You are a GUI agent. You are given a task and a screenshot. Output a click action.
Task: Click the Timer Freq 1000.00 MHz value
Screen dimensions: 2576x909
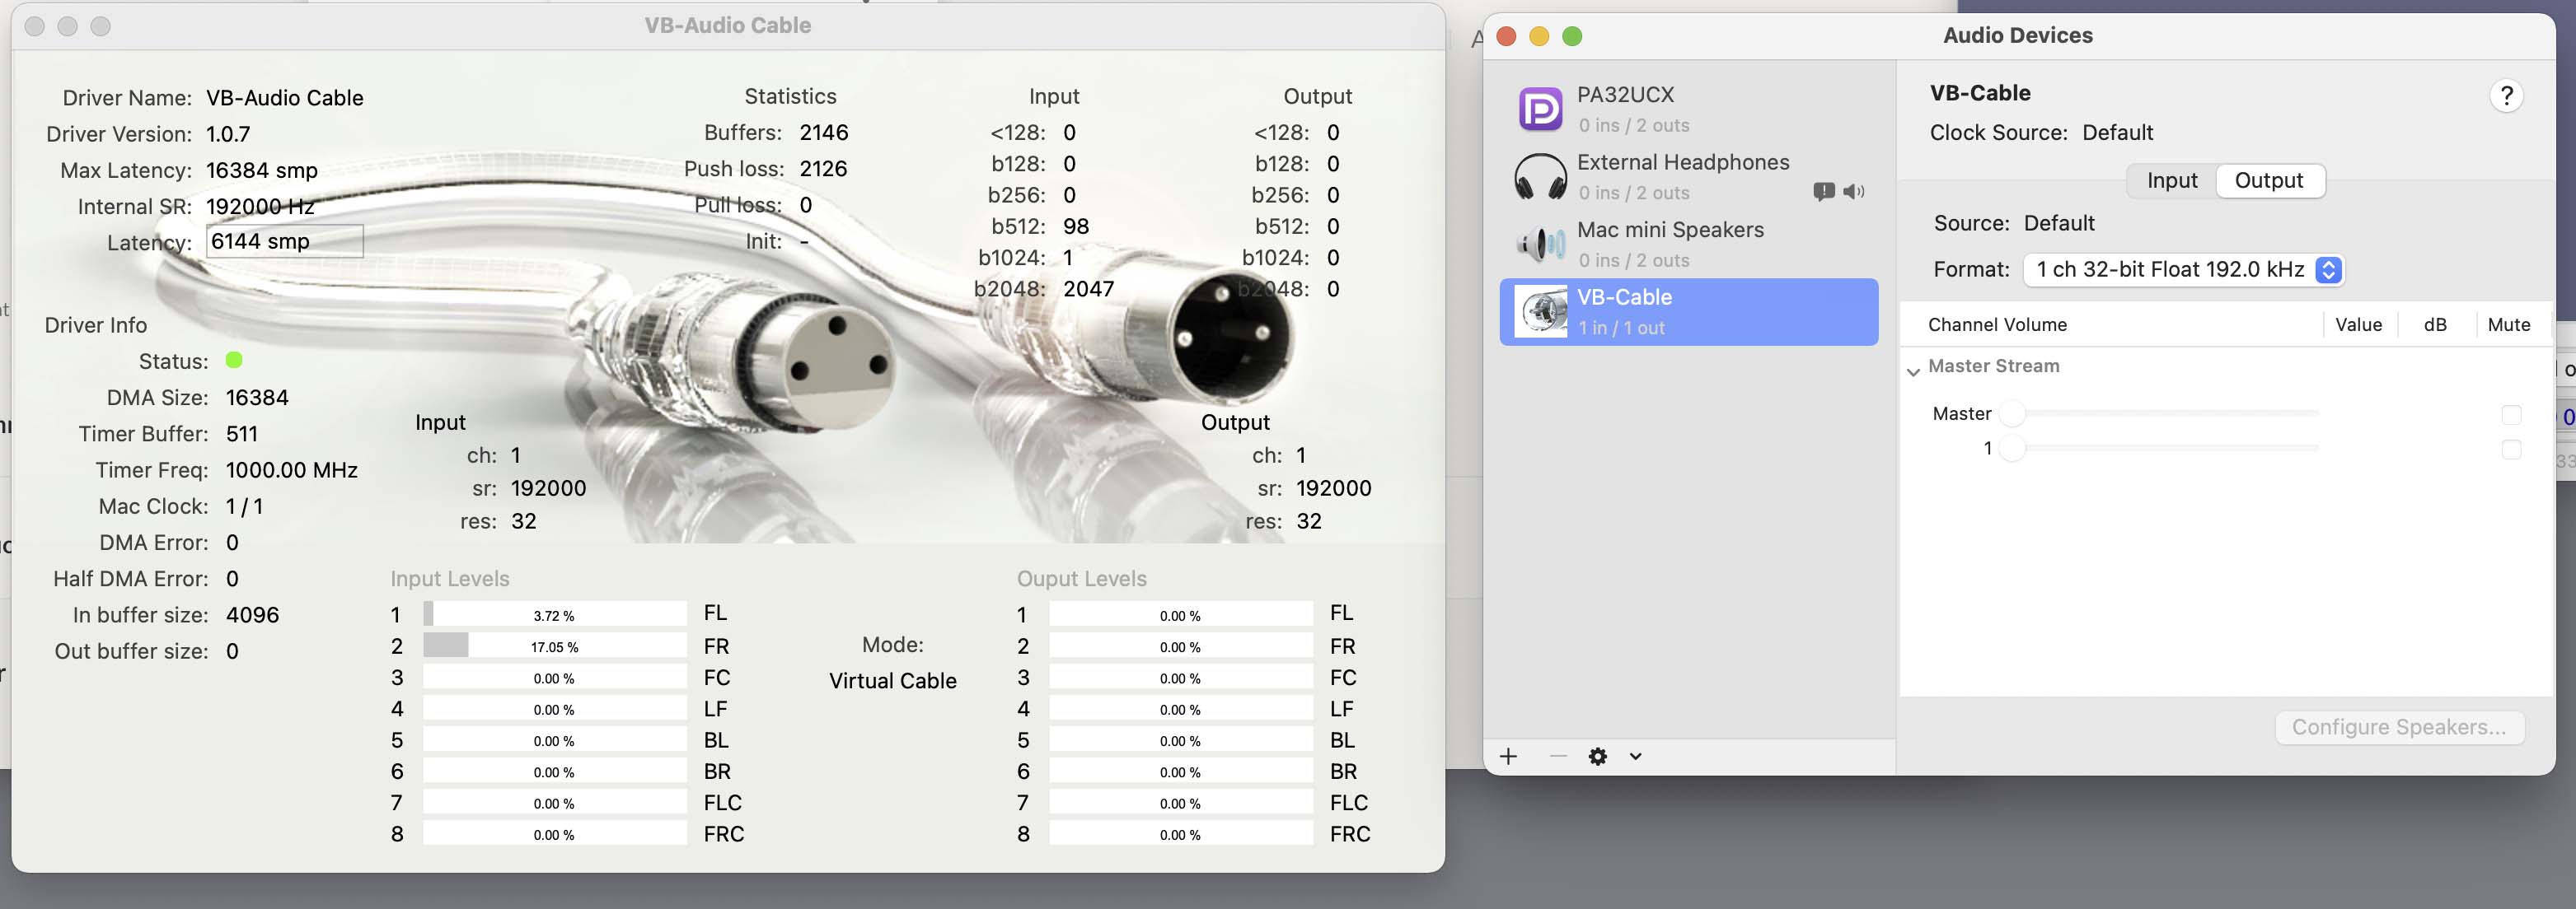[291, 470]
